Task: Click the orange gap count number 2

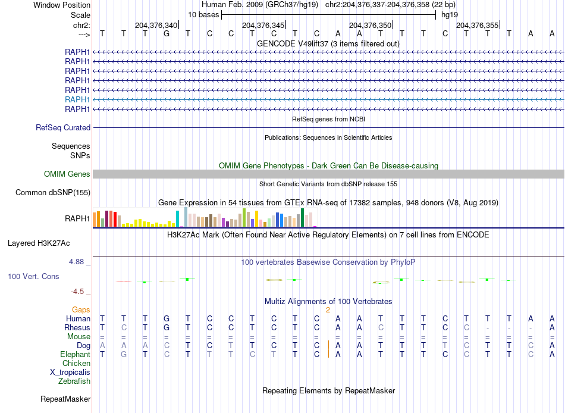Action: click(x=328, y=309)
